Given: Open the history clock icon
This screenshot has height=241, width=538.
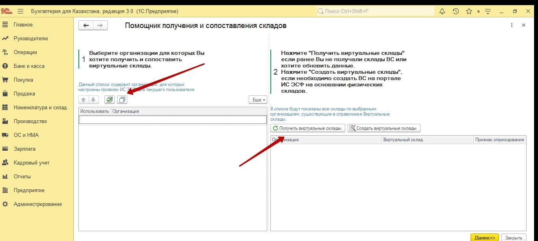Looking at the screenshot, I should coord(456,11).
